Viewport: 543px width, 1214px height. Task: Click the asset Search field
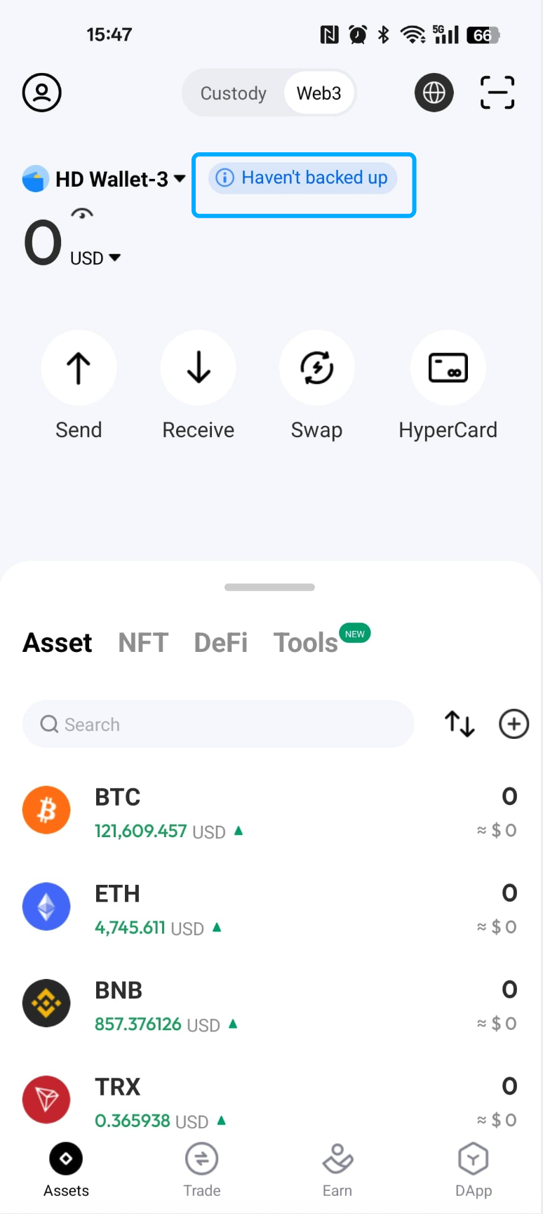[218, 724]
